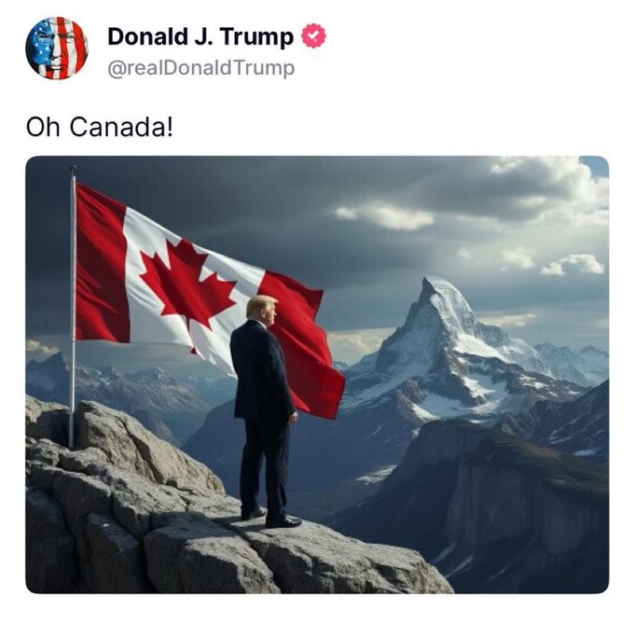Select the "Oh Canada!" post text
The height and width of the screenshot is (624, 634).
click(100, 127)
